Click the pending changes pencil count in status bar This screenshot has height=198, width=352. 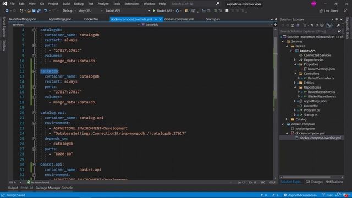(x=275, y=195)
